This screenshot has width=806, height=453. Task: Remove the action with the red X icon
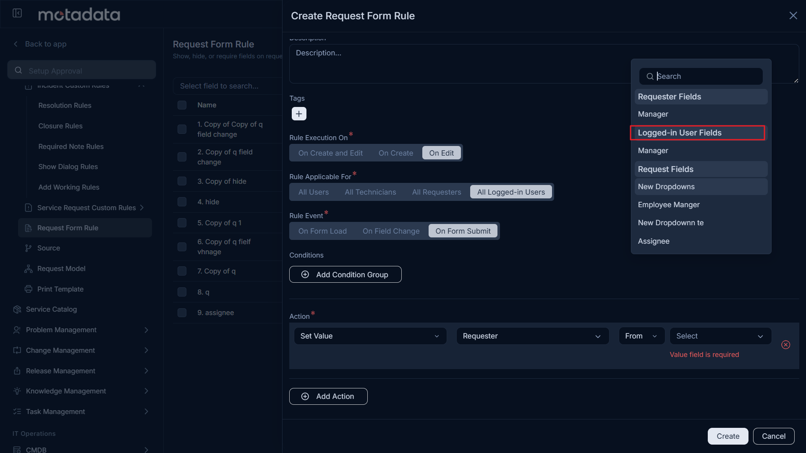786,345
